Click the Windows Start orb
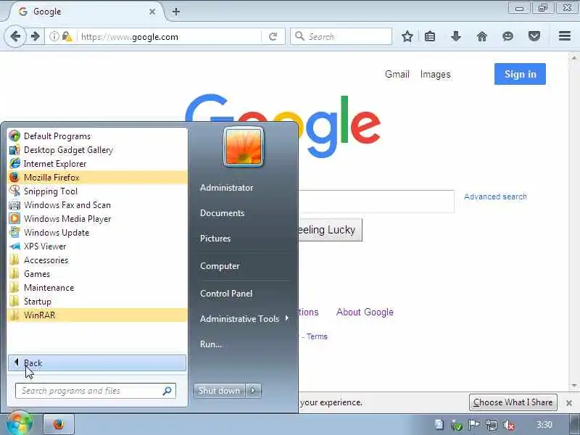 coord(20,423)
